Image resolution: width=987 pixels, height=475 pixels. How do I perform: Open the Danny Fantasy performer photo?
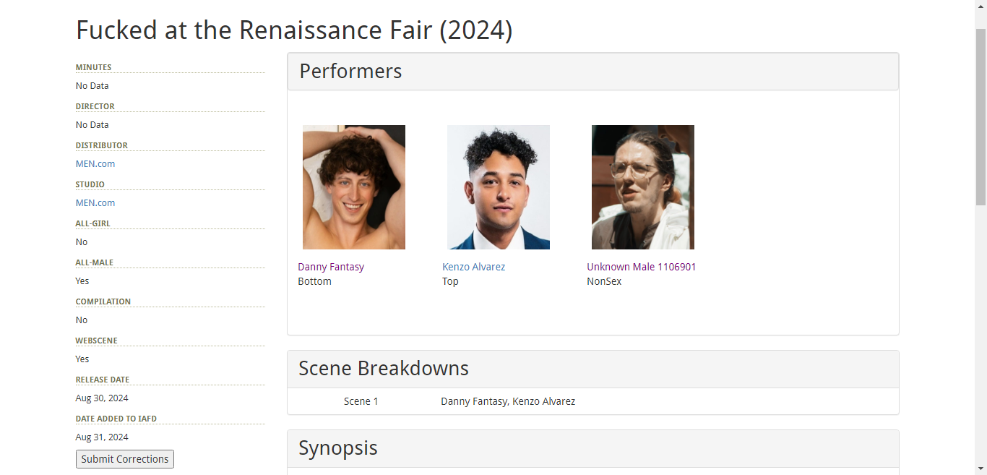click(x=353, y=187)
